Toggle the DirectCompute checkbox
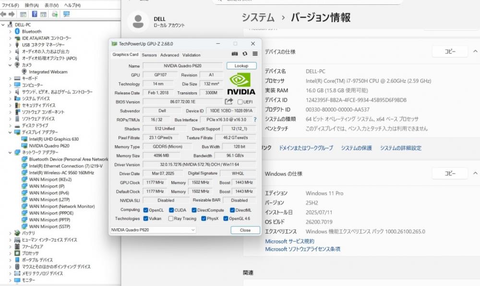480x286 pixels. click(x=194, y=210)
